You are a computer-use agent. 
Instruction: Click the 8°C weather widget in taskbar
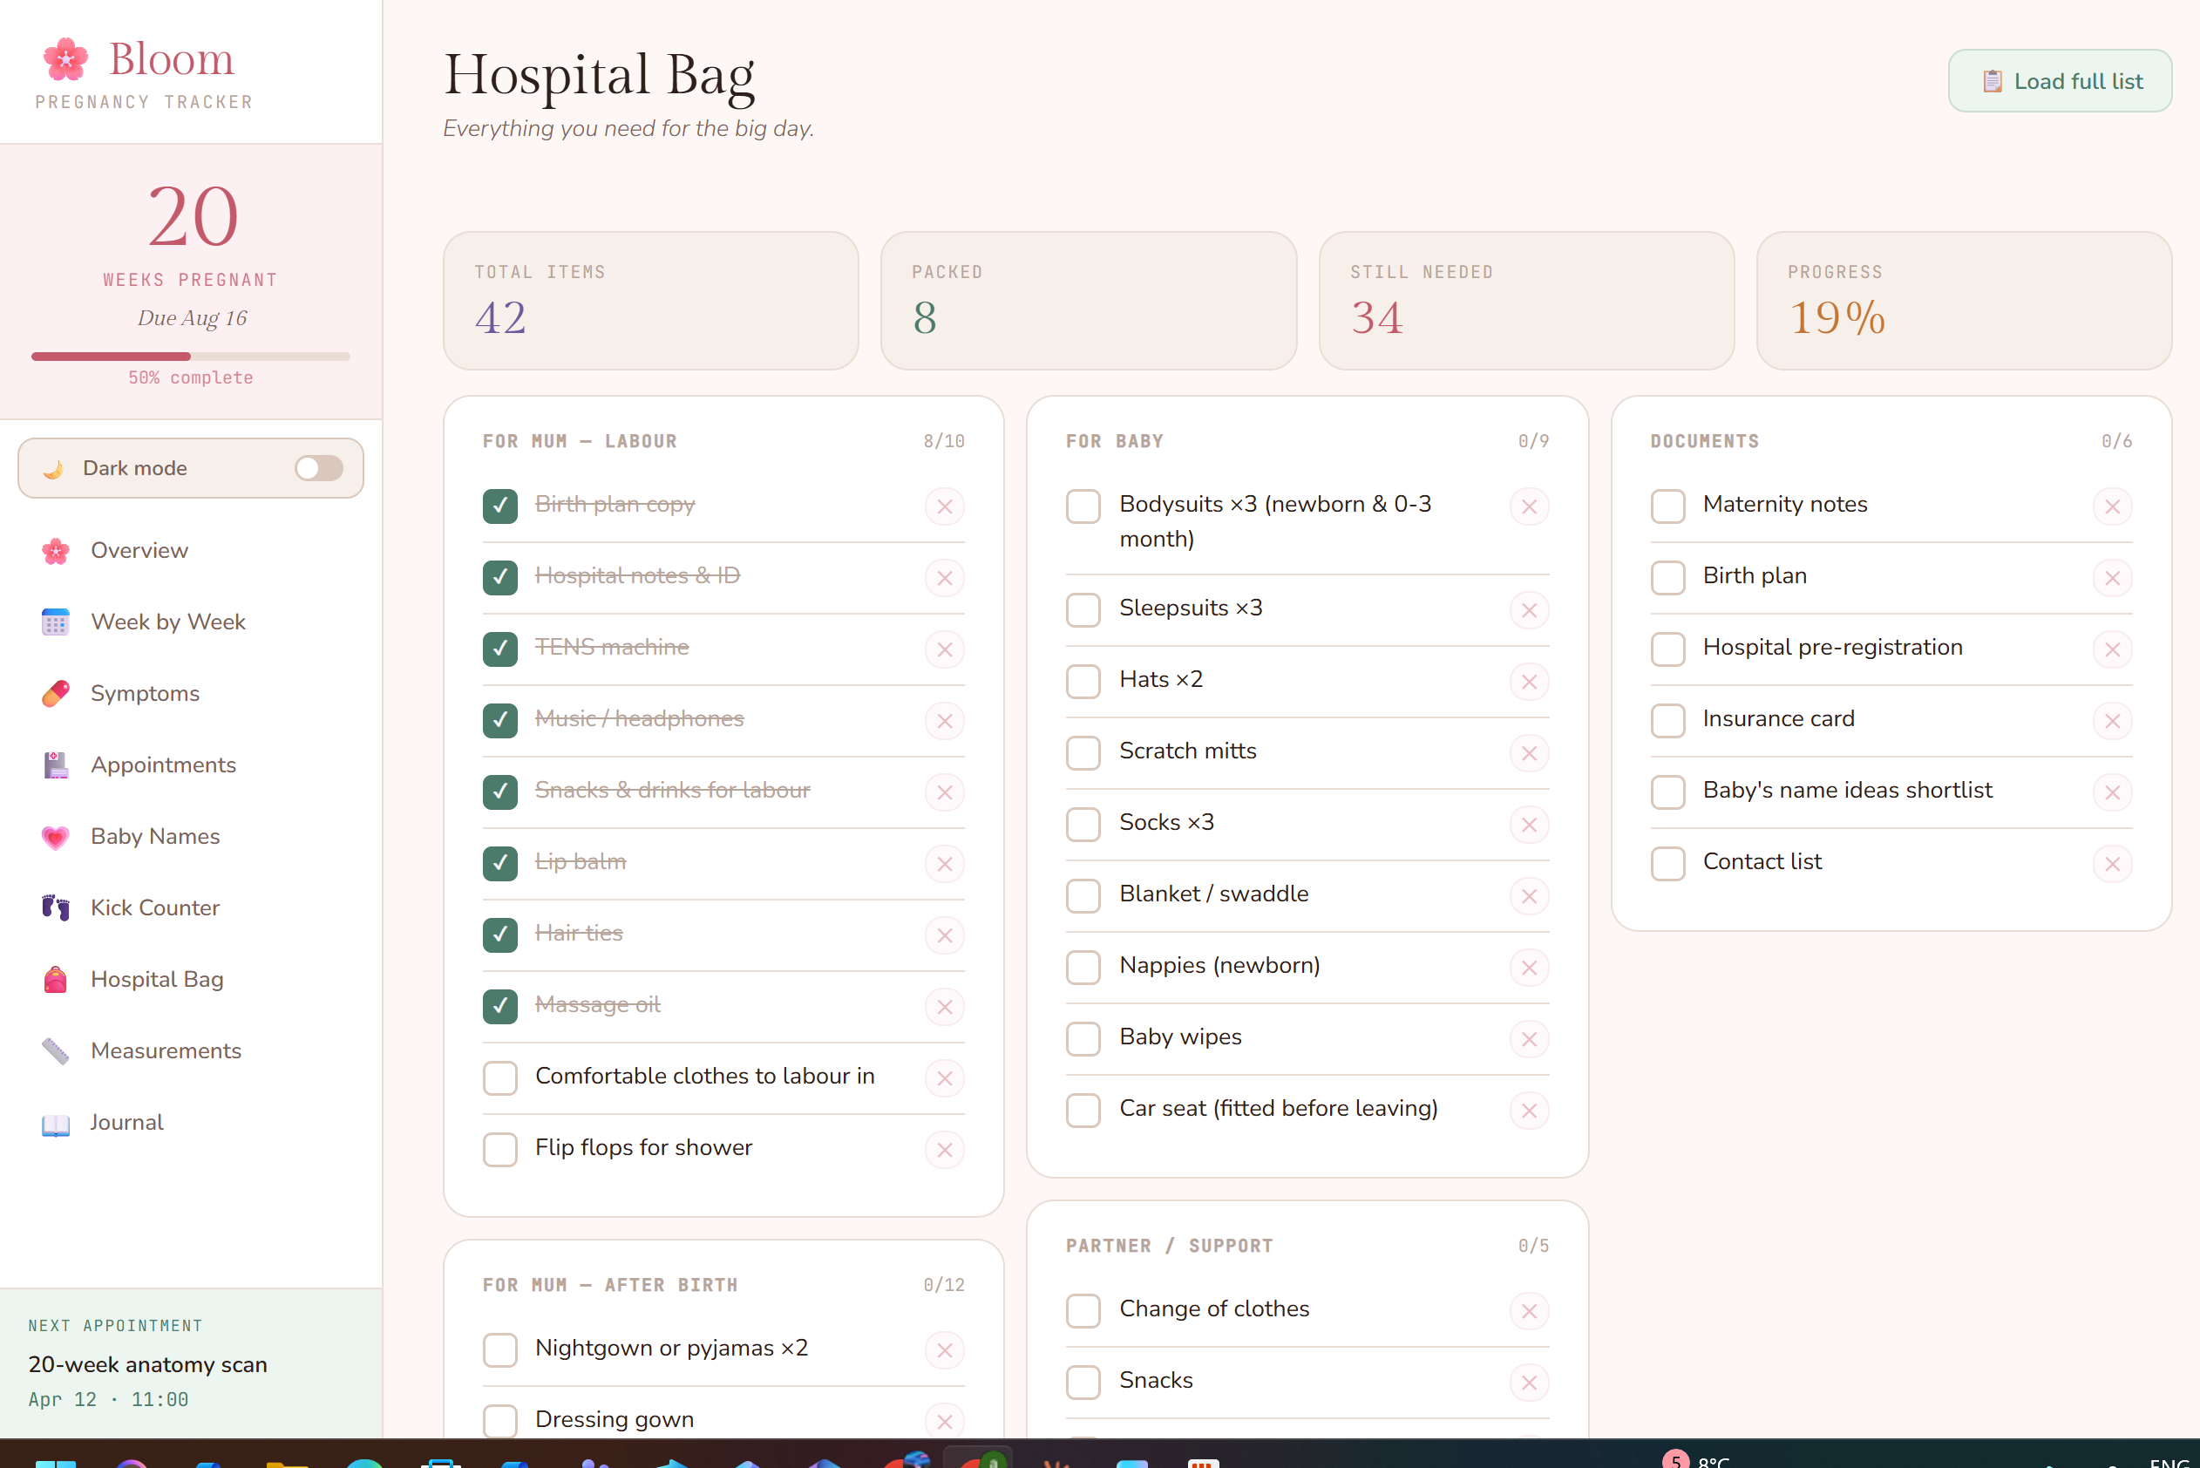click(x=1696, y=1460)
